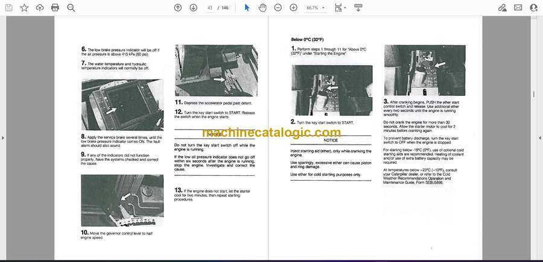Expand the left navigation pane
The width and height of the screenshot is (543, 262).
coord(3,138)
